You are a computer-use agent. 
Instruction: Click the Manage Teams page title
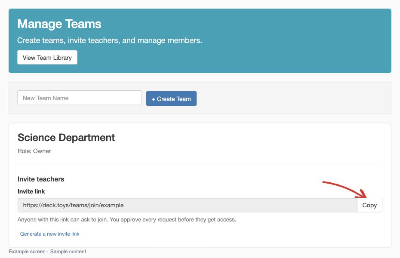59,24
